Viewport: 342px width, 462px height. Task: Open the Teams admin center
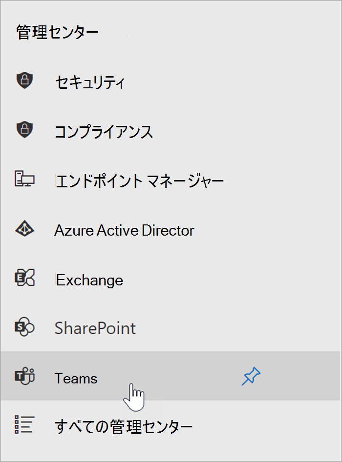tap(171, 376)
